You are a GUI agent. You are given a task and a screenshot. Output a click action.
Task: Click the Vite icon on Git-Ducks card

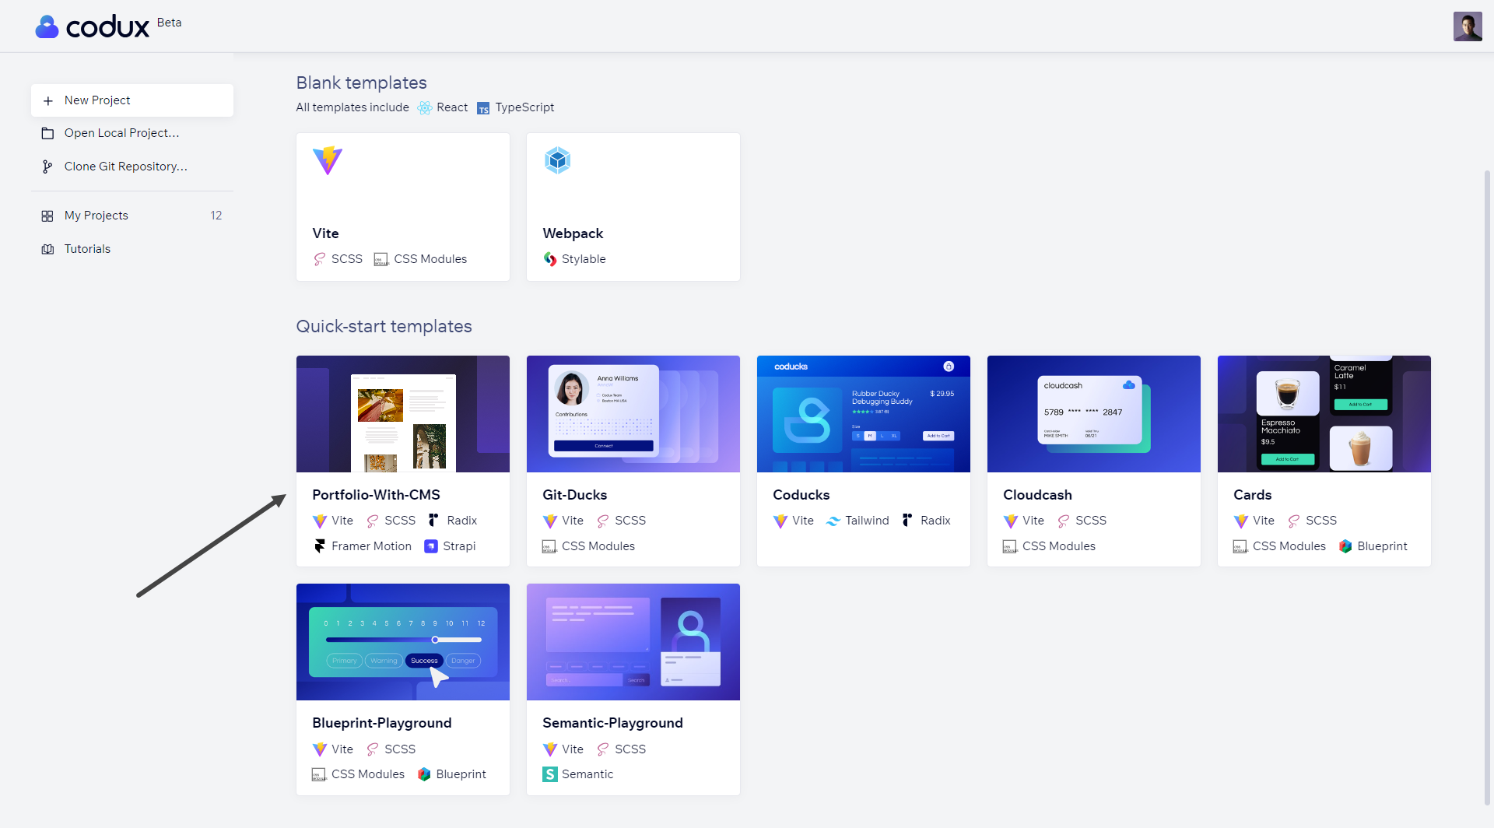tap(550, 521)
